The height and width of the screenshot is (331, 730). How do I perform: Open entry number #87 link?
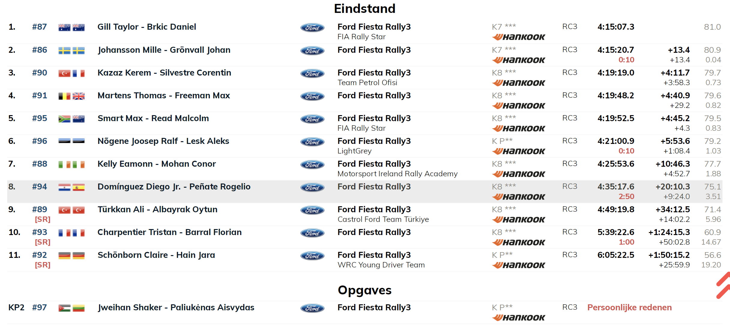click(40, 27)
